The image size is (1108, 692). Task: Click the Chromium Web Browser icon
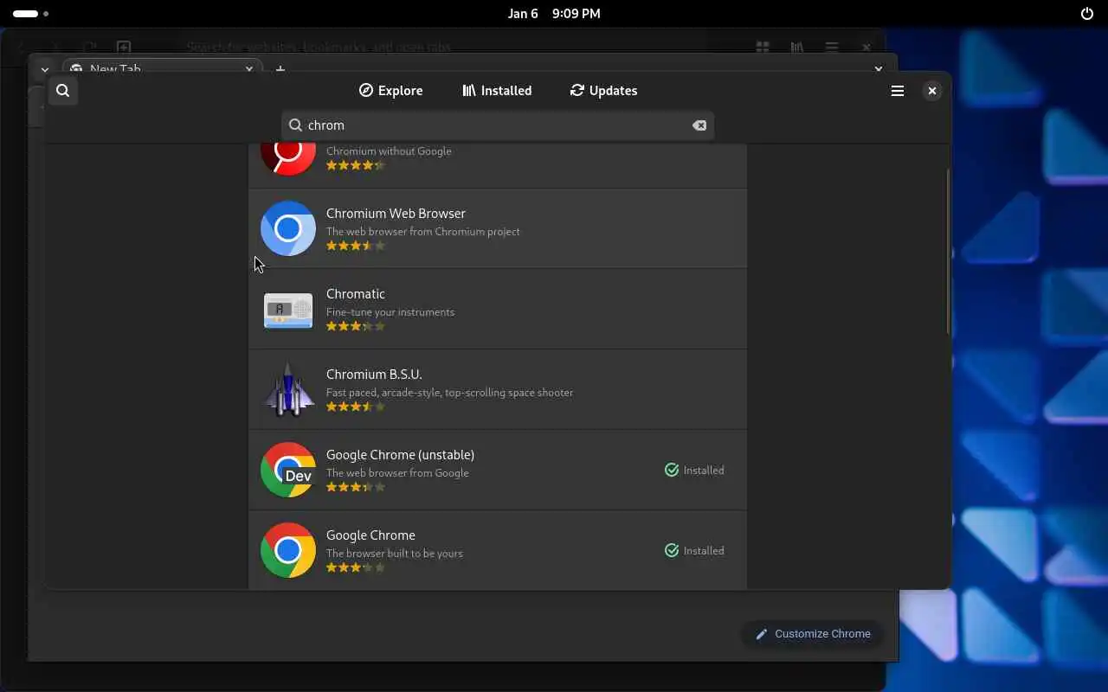[288, 228]
